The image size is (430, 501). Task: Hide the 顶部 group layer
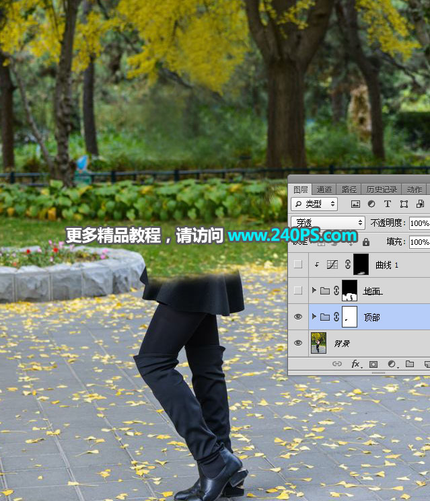[x=298, y=317]
